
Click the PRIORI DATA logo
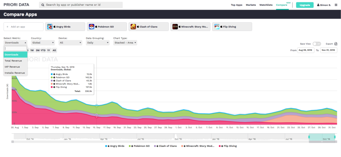[x=16, y=5]
